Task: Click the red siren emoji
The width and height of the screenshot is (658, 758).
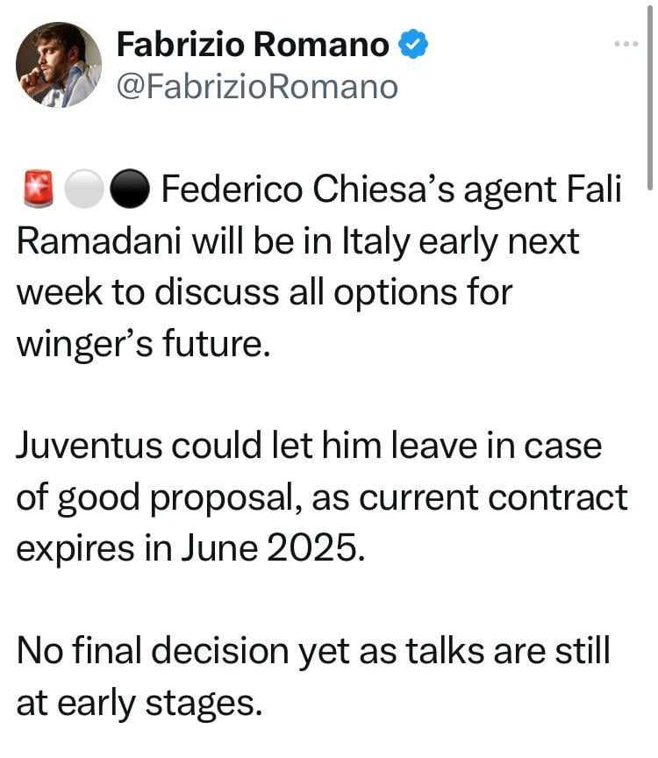Action: point(39,189)
